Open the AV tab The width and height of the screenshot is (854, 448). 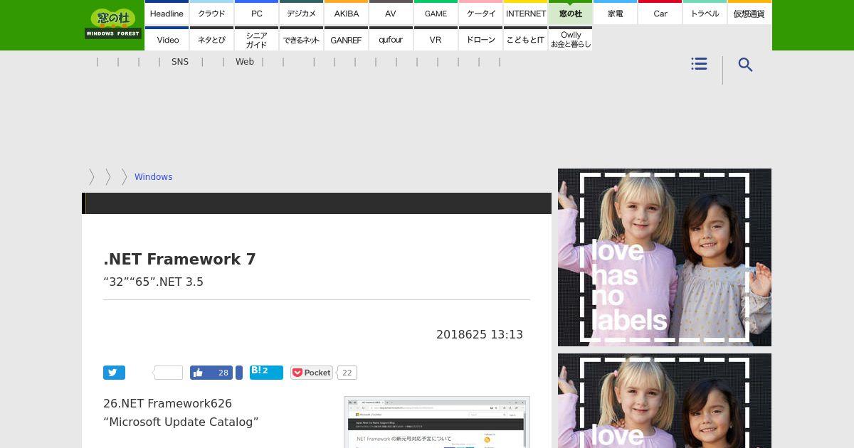[391, 13]
